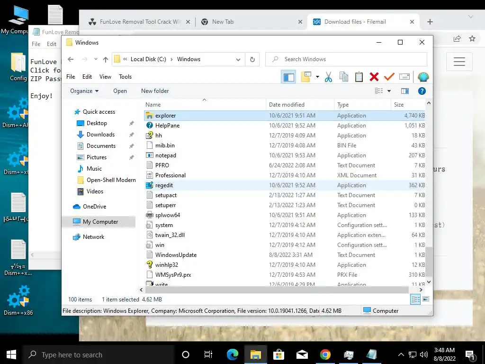
Task: Click the Back navigation arrow
Action: point(71,59)
